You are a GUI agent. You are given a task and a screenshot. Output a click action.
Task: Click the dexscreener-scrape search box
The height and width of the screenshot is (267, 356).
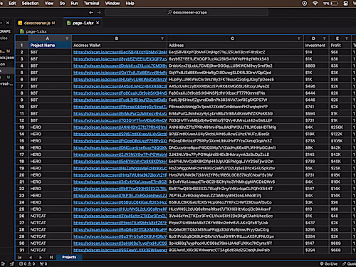(187, 12)
